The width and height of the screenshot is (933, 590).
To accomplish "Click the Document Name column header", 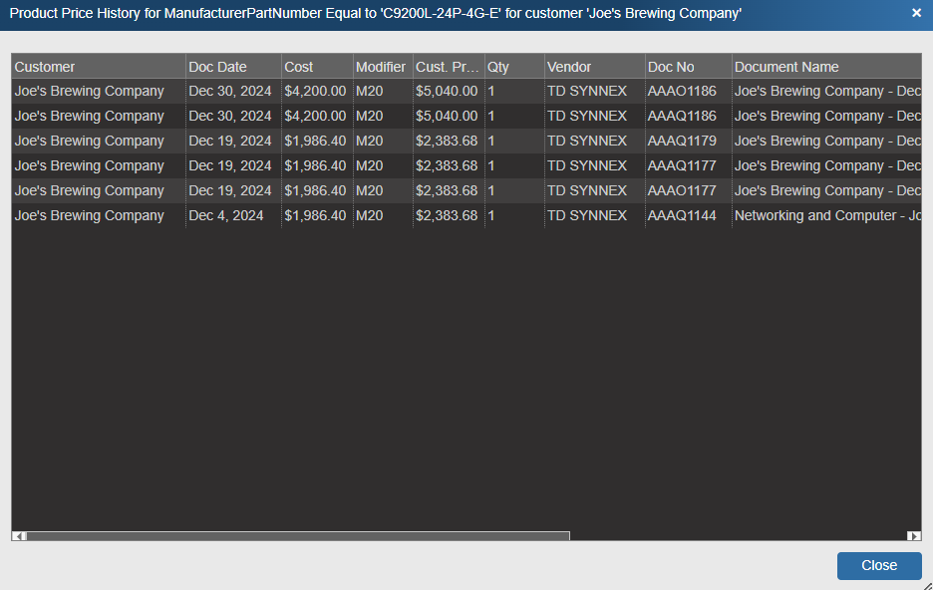I will (x=826, y=67).
